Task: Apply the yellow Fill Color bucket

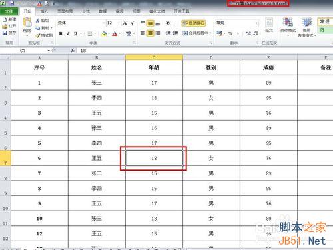Action: point(104,33)
